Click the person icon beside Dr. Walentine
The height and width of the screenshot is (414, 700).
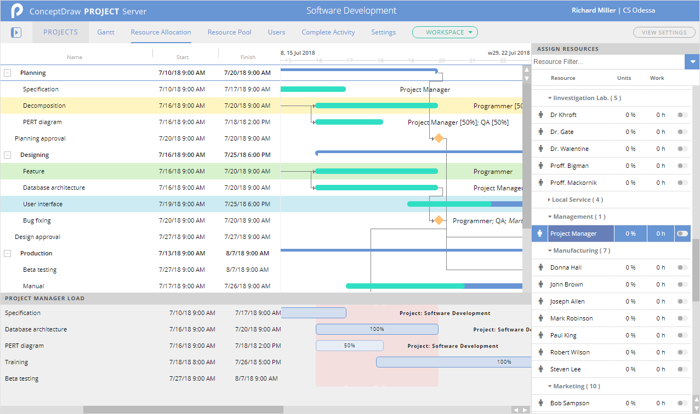540,149
